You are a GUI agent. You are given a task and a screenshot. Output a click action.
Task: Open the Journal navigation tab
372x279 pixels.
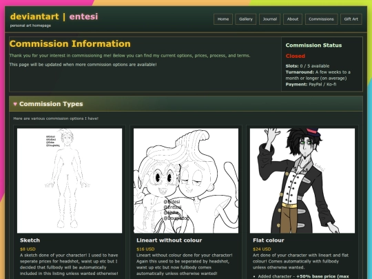(x=270, y=19)
